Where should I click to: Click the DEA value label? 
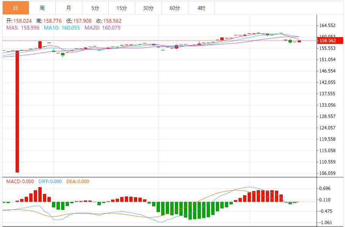point(78,182)
